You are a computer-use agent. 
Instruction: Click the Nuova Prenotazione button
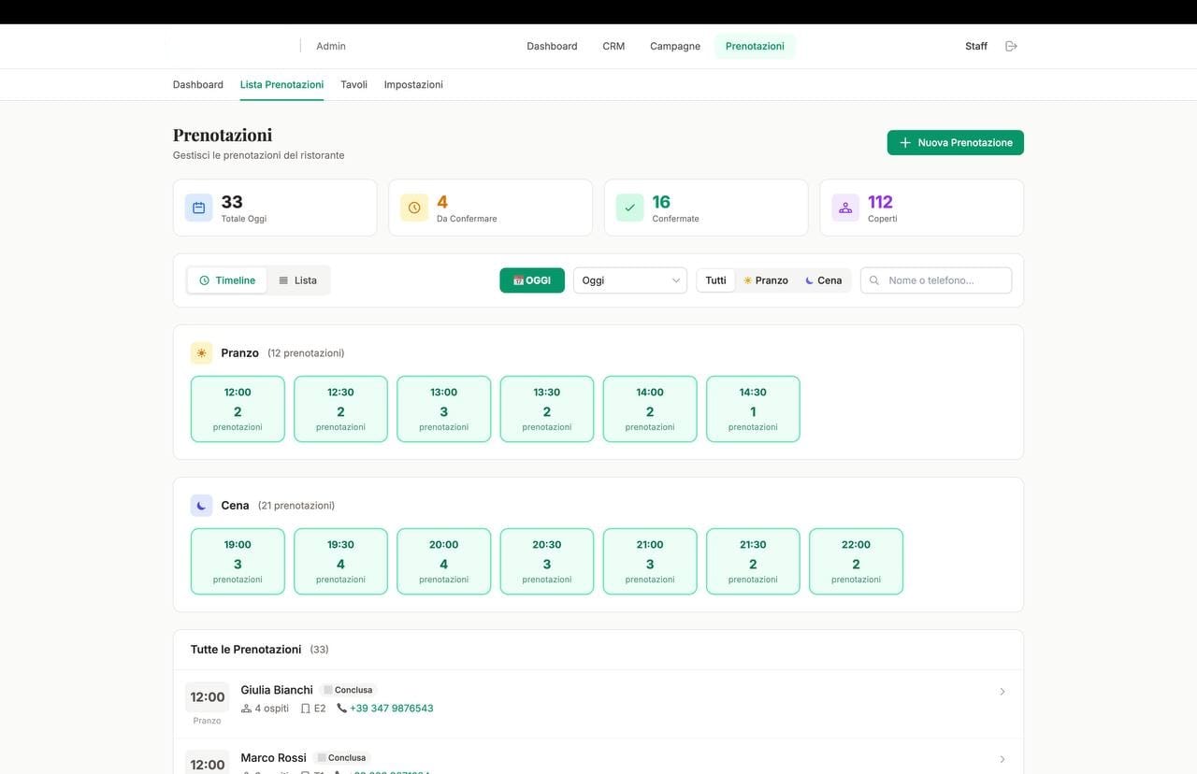955,140
